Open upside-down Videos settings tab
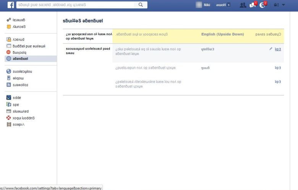The height and width of the screenshot is (190, 298). click(x=18, y=124)
